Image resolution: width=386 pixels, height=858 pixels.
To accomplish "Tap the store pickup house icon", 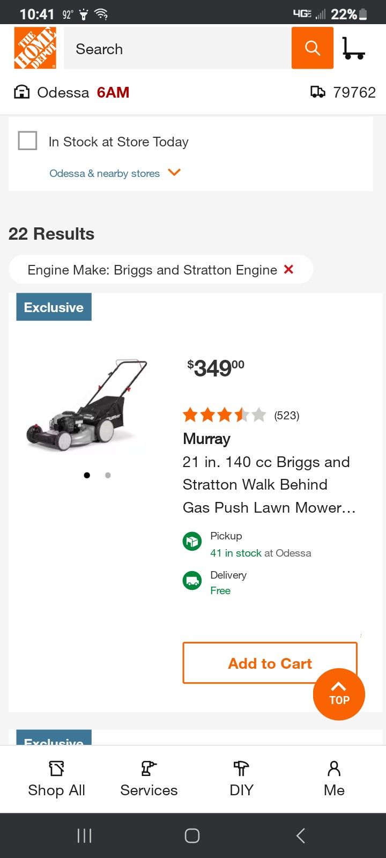I will tap(21, 92).
